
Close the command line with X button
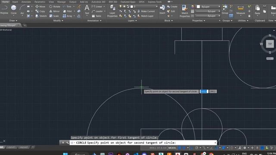tap(63, 143)
